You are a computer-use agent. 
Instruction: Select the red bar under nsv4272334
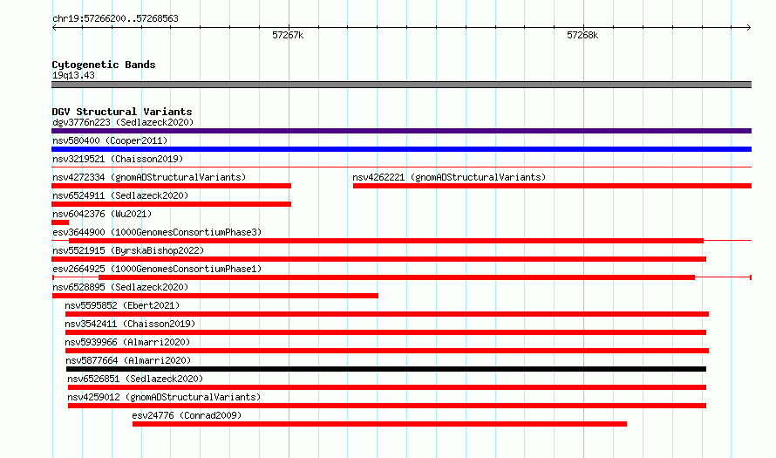(171, 186)
